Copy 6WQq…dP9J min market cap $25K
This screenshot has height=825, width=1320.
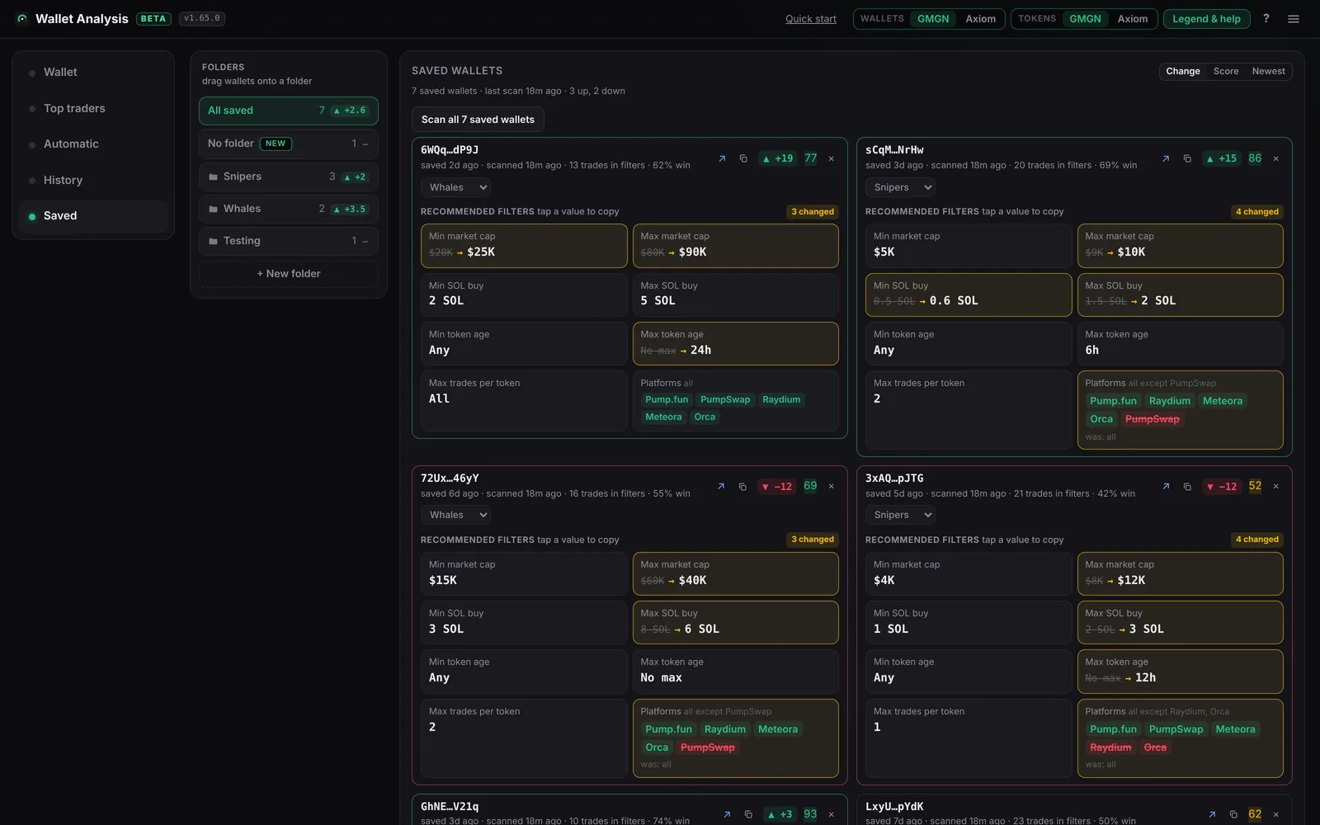click(524, 246)
